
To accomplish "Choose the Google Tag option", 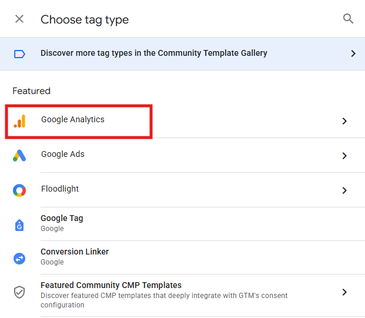I will pyautogui.click(x=62, y=218).
